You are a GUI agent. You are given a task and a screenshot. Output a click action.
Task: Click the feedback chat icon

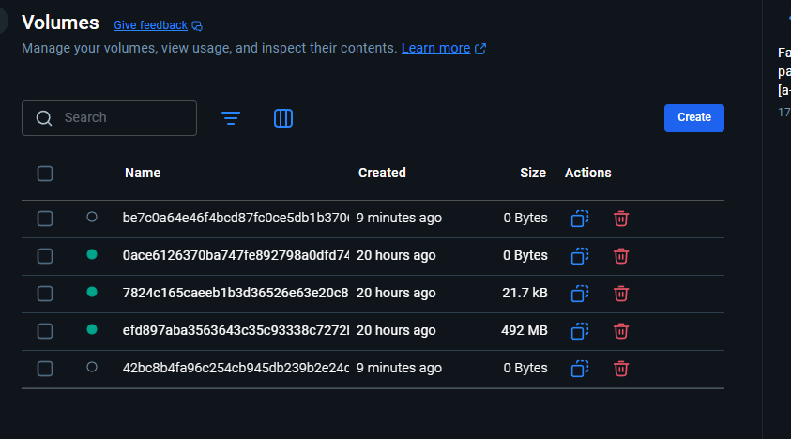pos(197,25)
